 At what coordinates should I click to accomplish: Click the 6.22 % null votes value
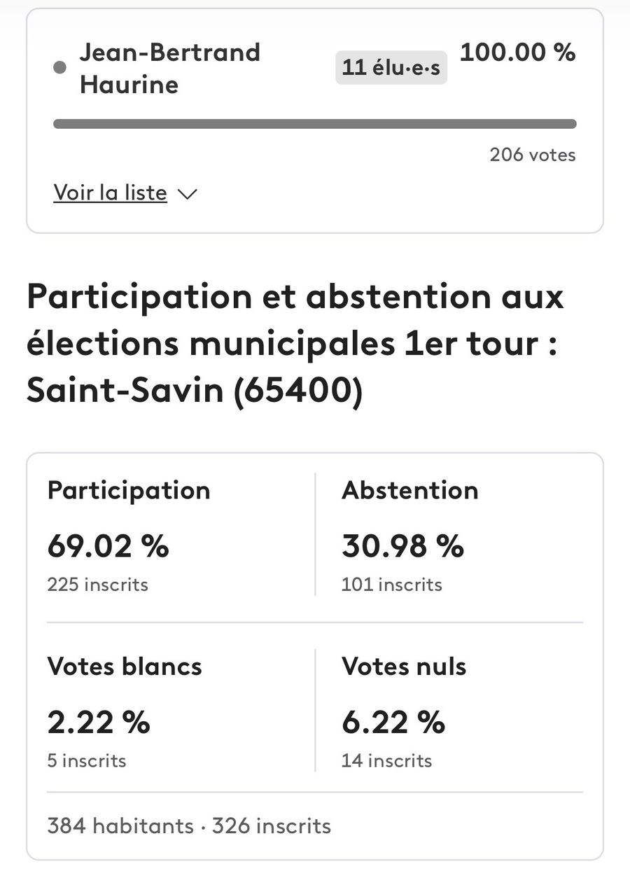pyautogui.click(x=393, y=722)
